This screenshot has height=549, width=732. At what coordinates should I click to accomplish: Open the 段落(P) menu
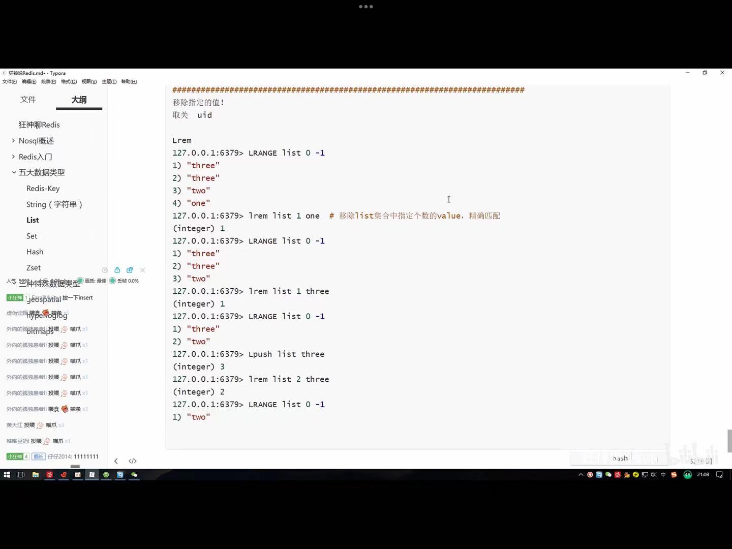[x=49, y=81]
